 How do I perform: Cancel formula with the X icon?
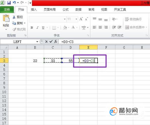click(x=47, y=41)
